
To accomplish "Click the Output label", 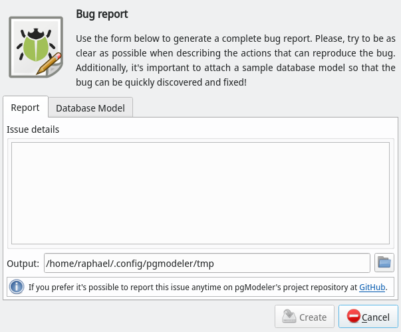I will point(23,264).
